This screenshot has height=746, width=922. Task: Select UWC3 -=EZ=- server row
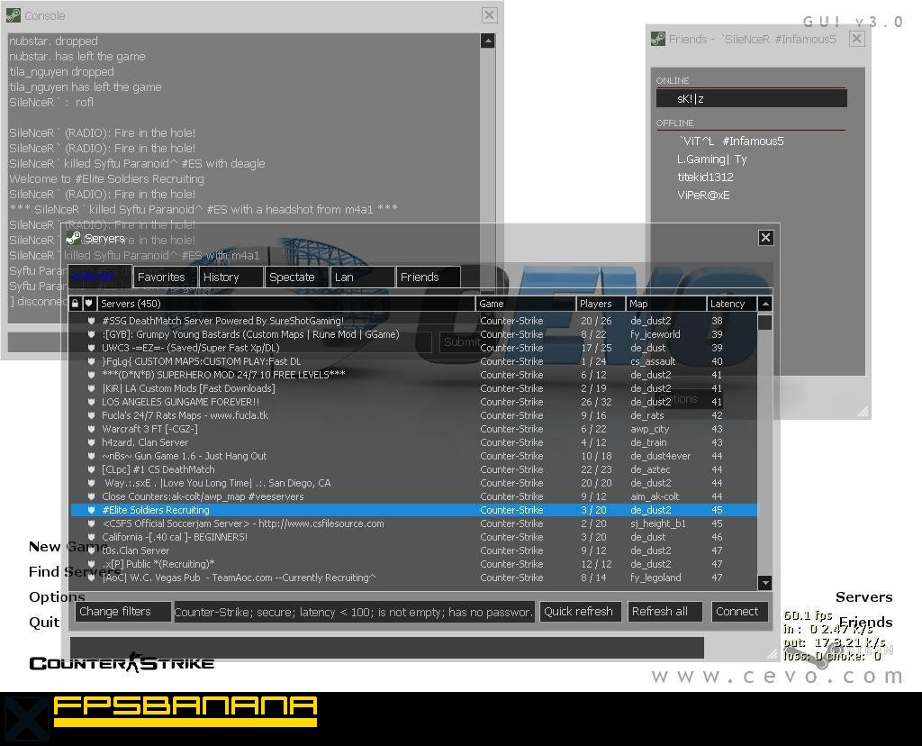[x=414, y=348]
